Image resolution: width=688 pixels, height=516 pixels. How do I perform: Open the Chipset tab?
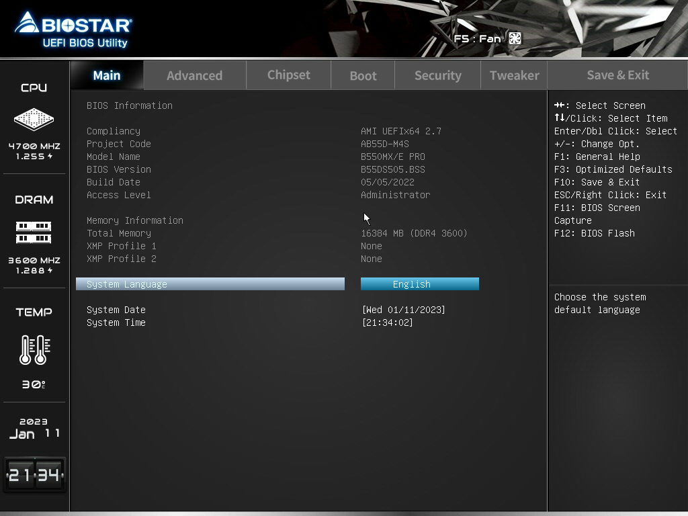(289, 75)
